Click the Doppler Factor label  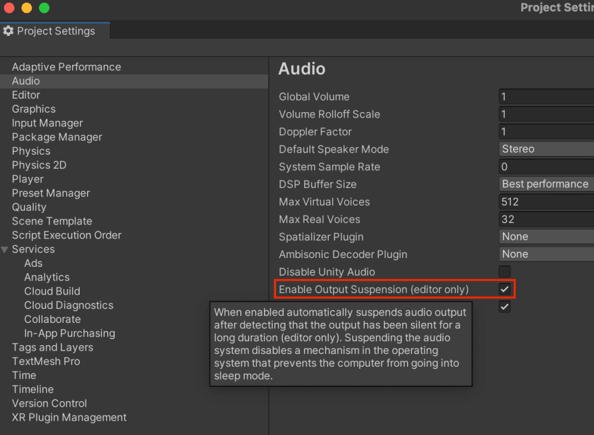pos(315,132)
